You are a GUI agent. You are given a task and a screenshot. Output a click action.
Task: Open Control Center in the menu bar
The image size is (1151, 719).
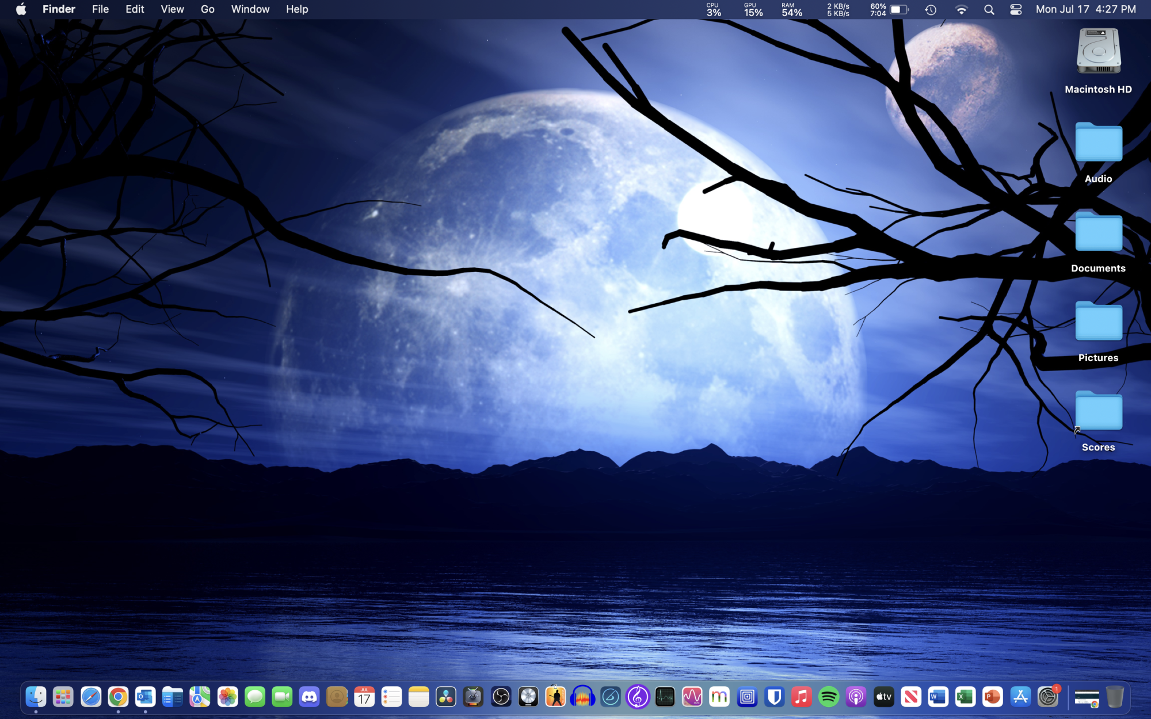pyautogui.click(x=1016, y=9)
